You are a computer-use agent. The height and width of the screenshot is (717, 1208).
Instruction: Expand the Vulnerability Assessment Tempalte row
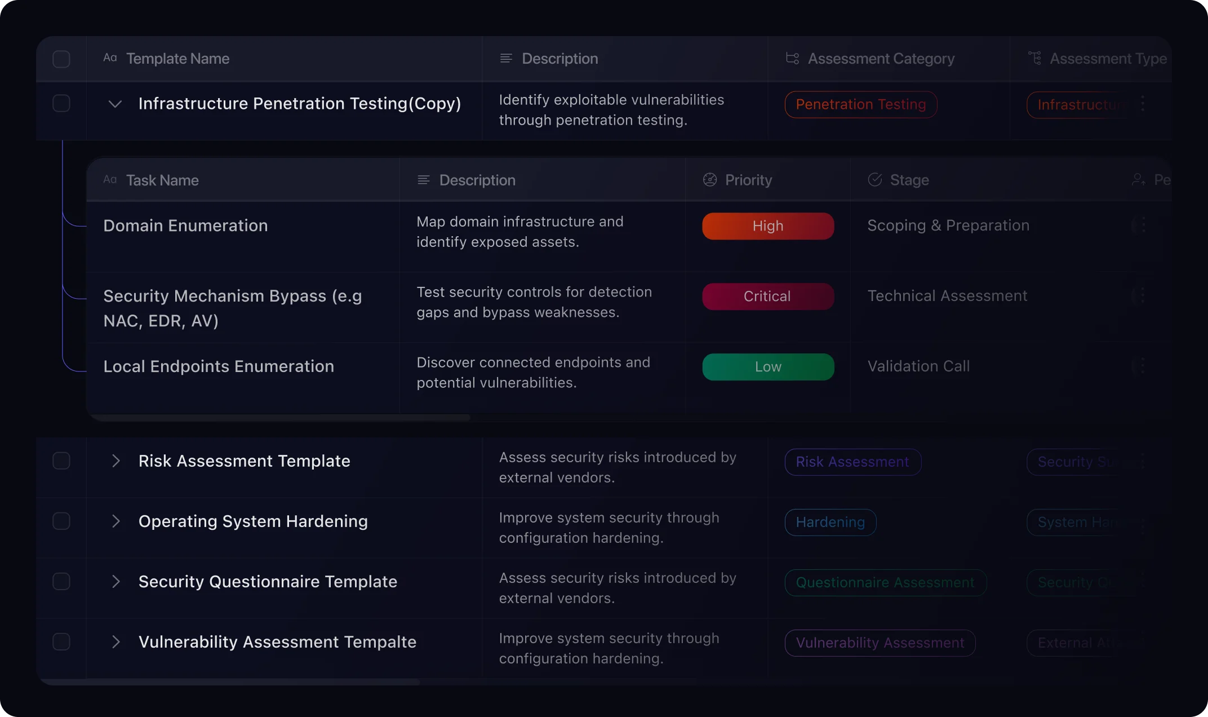(x=116, y=641)
